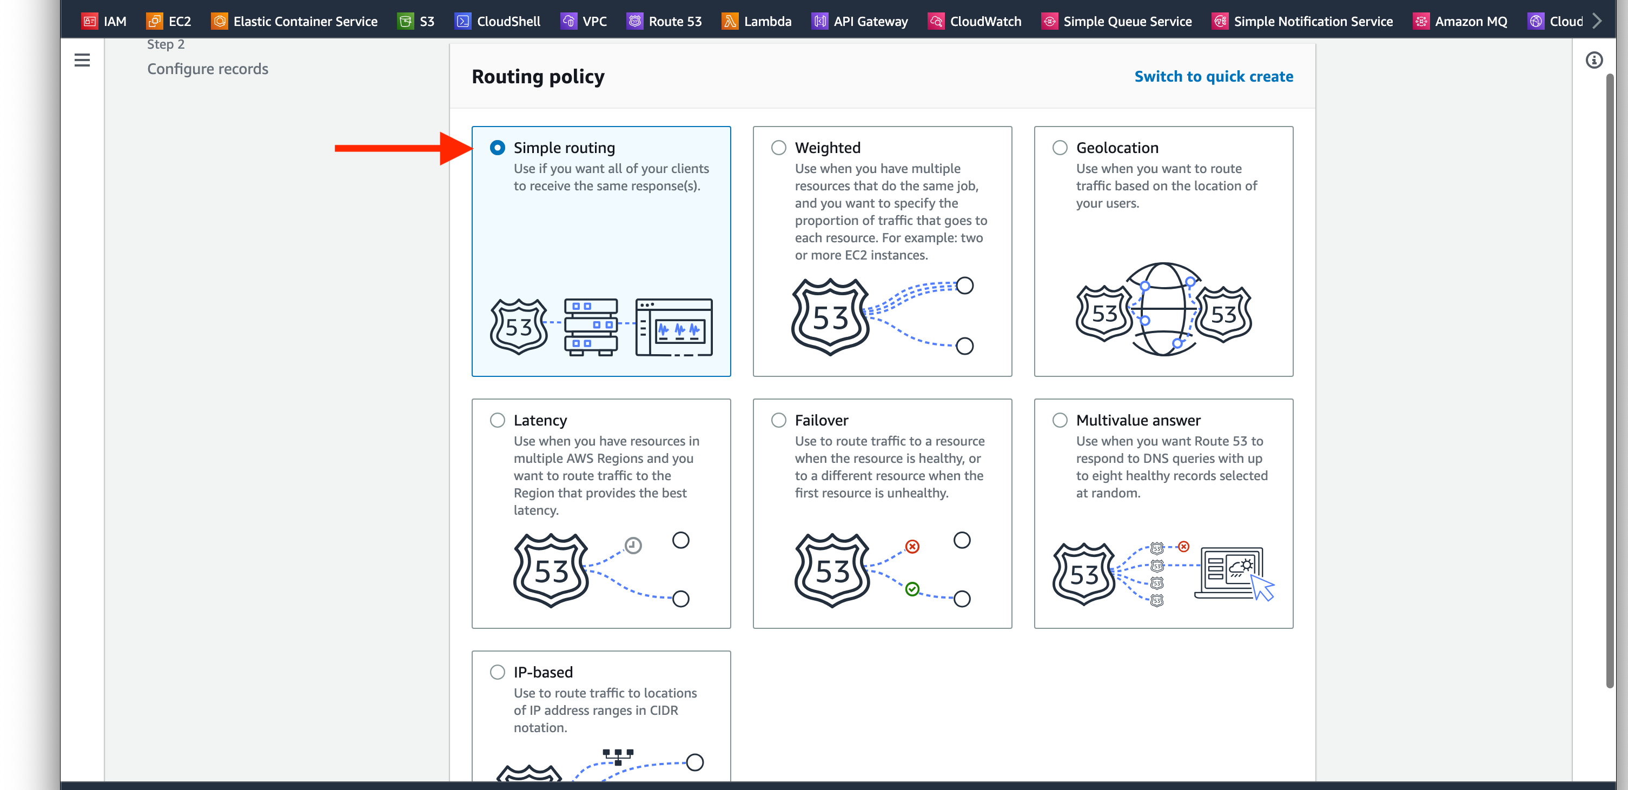Open the Simple Notification Service icon
The image size is (1628, 790).
point(1220,21)
